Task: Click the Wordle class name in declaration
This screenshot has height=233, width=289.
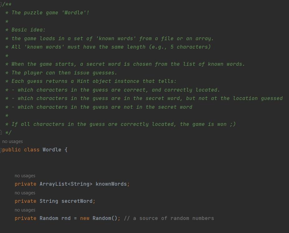Action: coord(52,150)
